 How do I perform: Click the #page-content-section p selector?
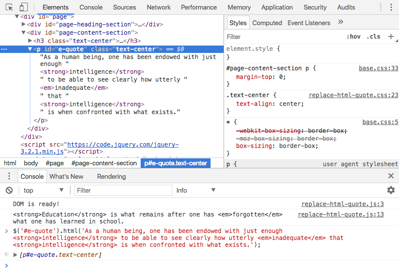click(267, 68)
